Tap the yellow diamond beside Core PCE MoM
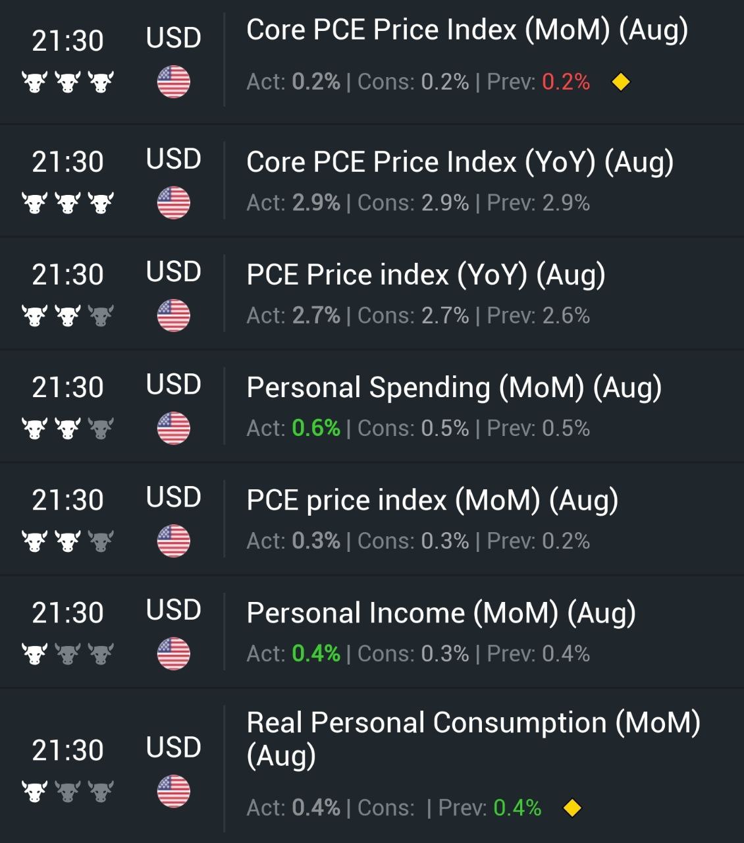Image resolution: width=744 pixels, height=843 pixels. tap(621, 82)
